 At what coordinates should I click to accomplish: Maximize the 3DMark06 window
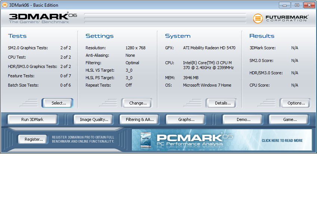(x=297, y=5)
